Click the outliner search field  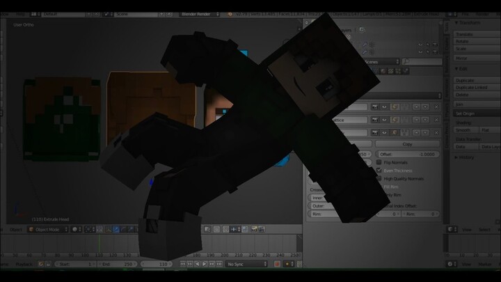pyautogui.click(x=422, y=62)
